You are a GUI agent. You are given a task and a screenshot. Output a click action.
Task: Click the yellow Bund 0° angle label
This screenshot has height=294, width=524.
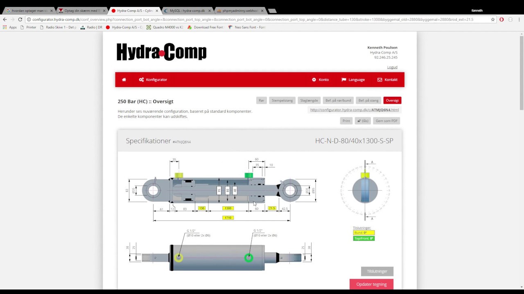pyautogui.click(x=364, y=233)
